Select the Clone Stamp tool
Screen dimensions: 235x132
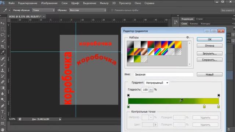click(x=3, y=70)
